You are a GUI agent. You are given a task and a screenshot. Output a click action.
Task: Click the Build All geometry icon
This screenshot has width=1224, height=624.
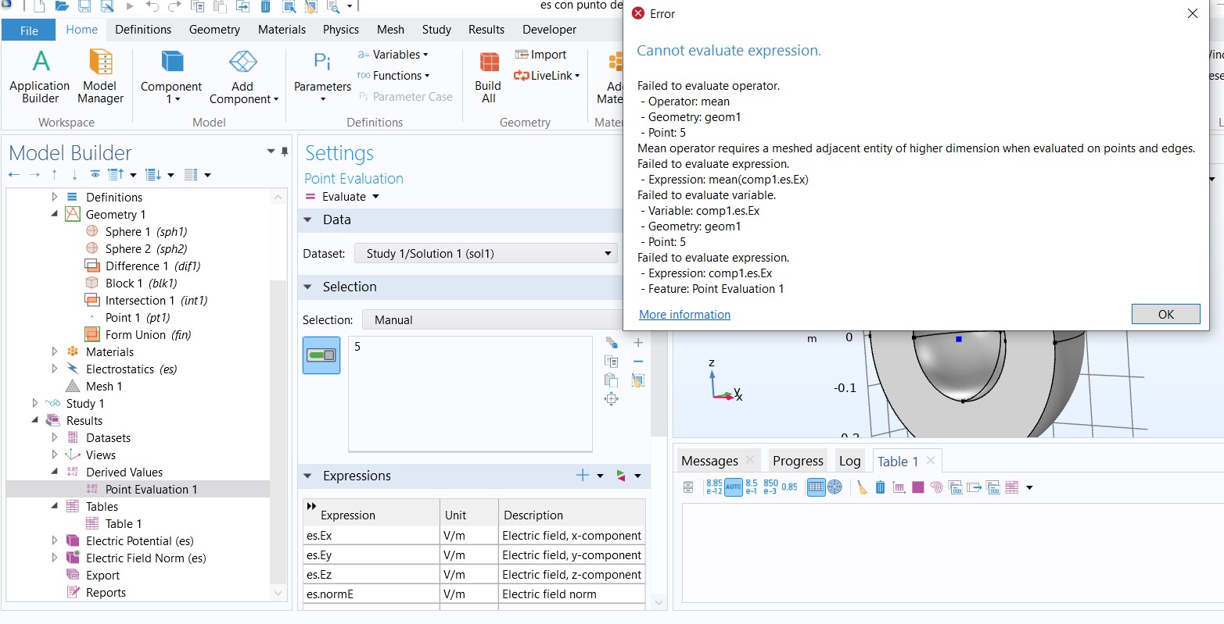pyautogui.click(x=488, y=76)
